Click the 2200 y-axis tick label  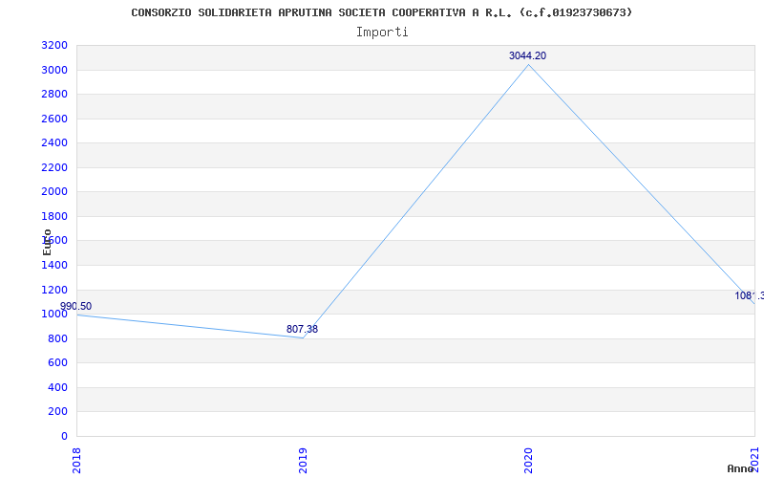point(54,167)
